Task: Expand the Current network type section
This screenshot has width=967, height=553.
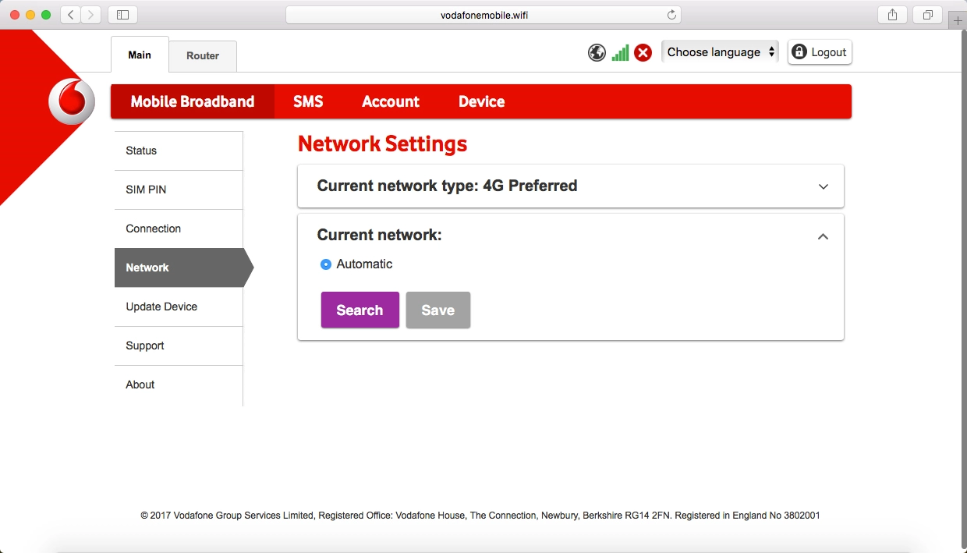Action: (823, 186)
